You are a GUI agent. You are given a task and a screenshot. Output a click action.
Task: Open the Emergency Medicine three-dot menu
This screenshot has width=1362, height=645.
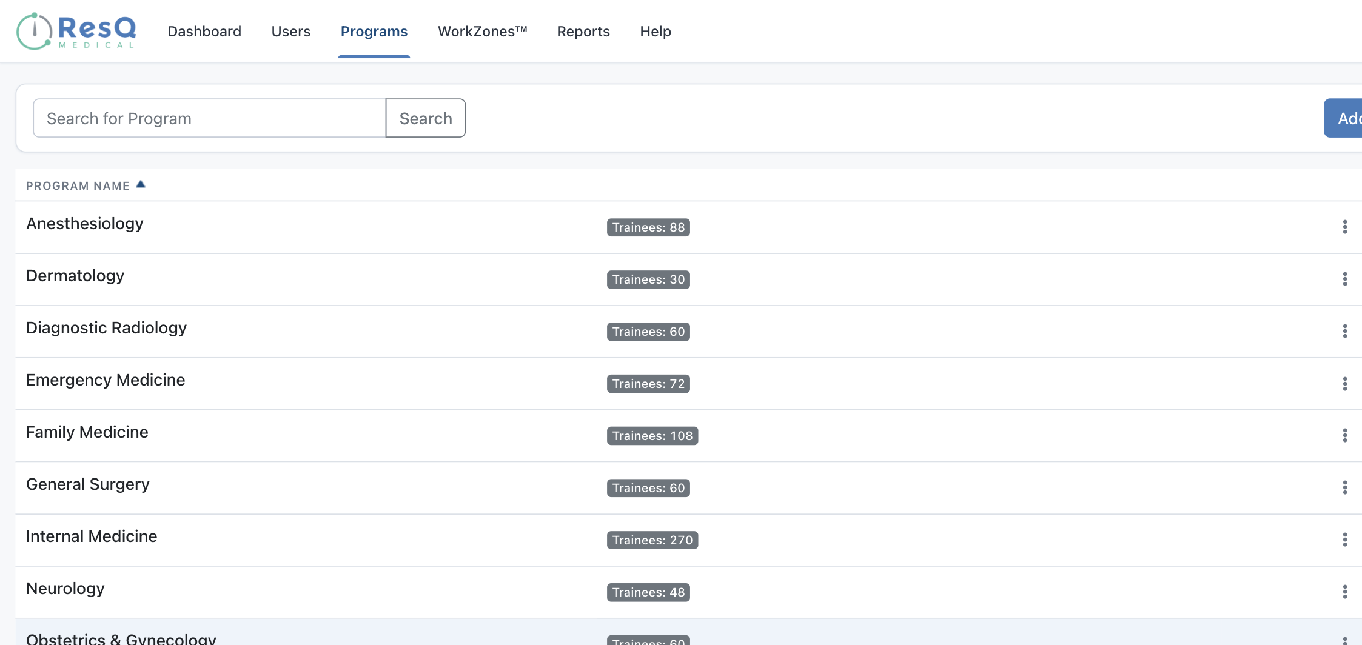1345,384
